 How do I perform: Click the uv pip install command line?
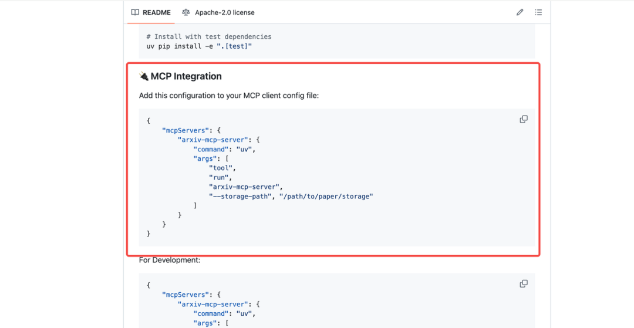(199, 46)
